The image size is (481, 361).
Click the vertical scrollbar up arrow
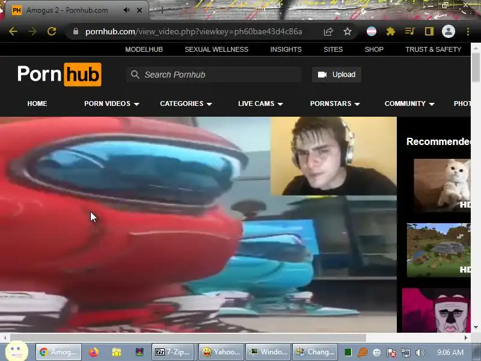tap(476, 48)
